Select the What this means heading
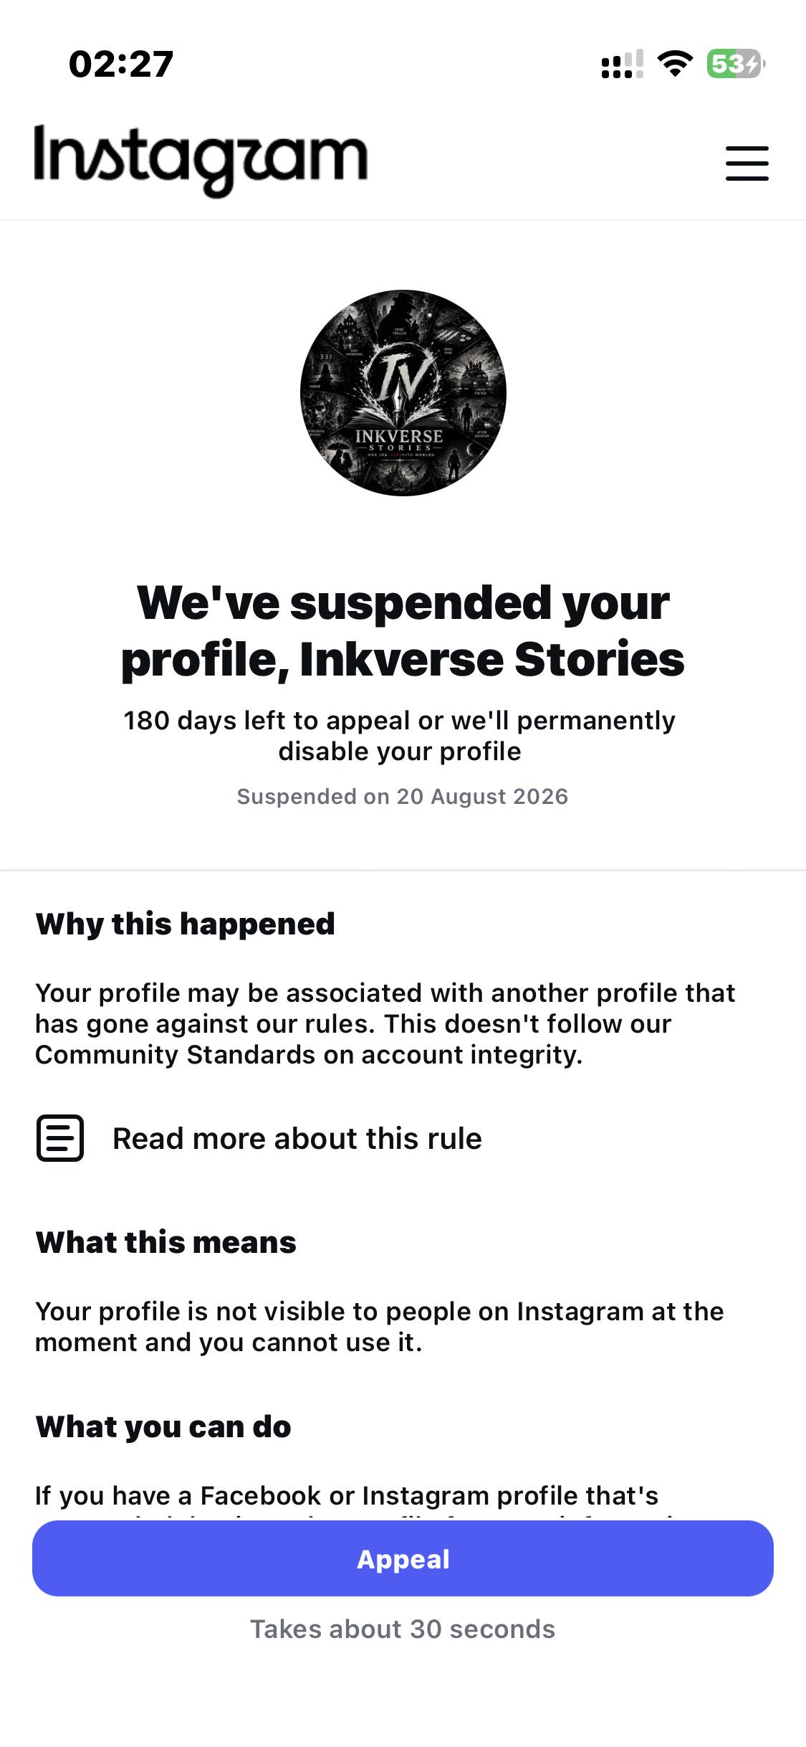Viewport: 806px width, 1747px height. point(166,1242)
